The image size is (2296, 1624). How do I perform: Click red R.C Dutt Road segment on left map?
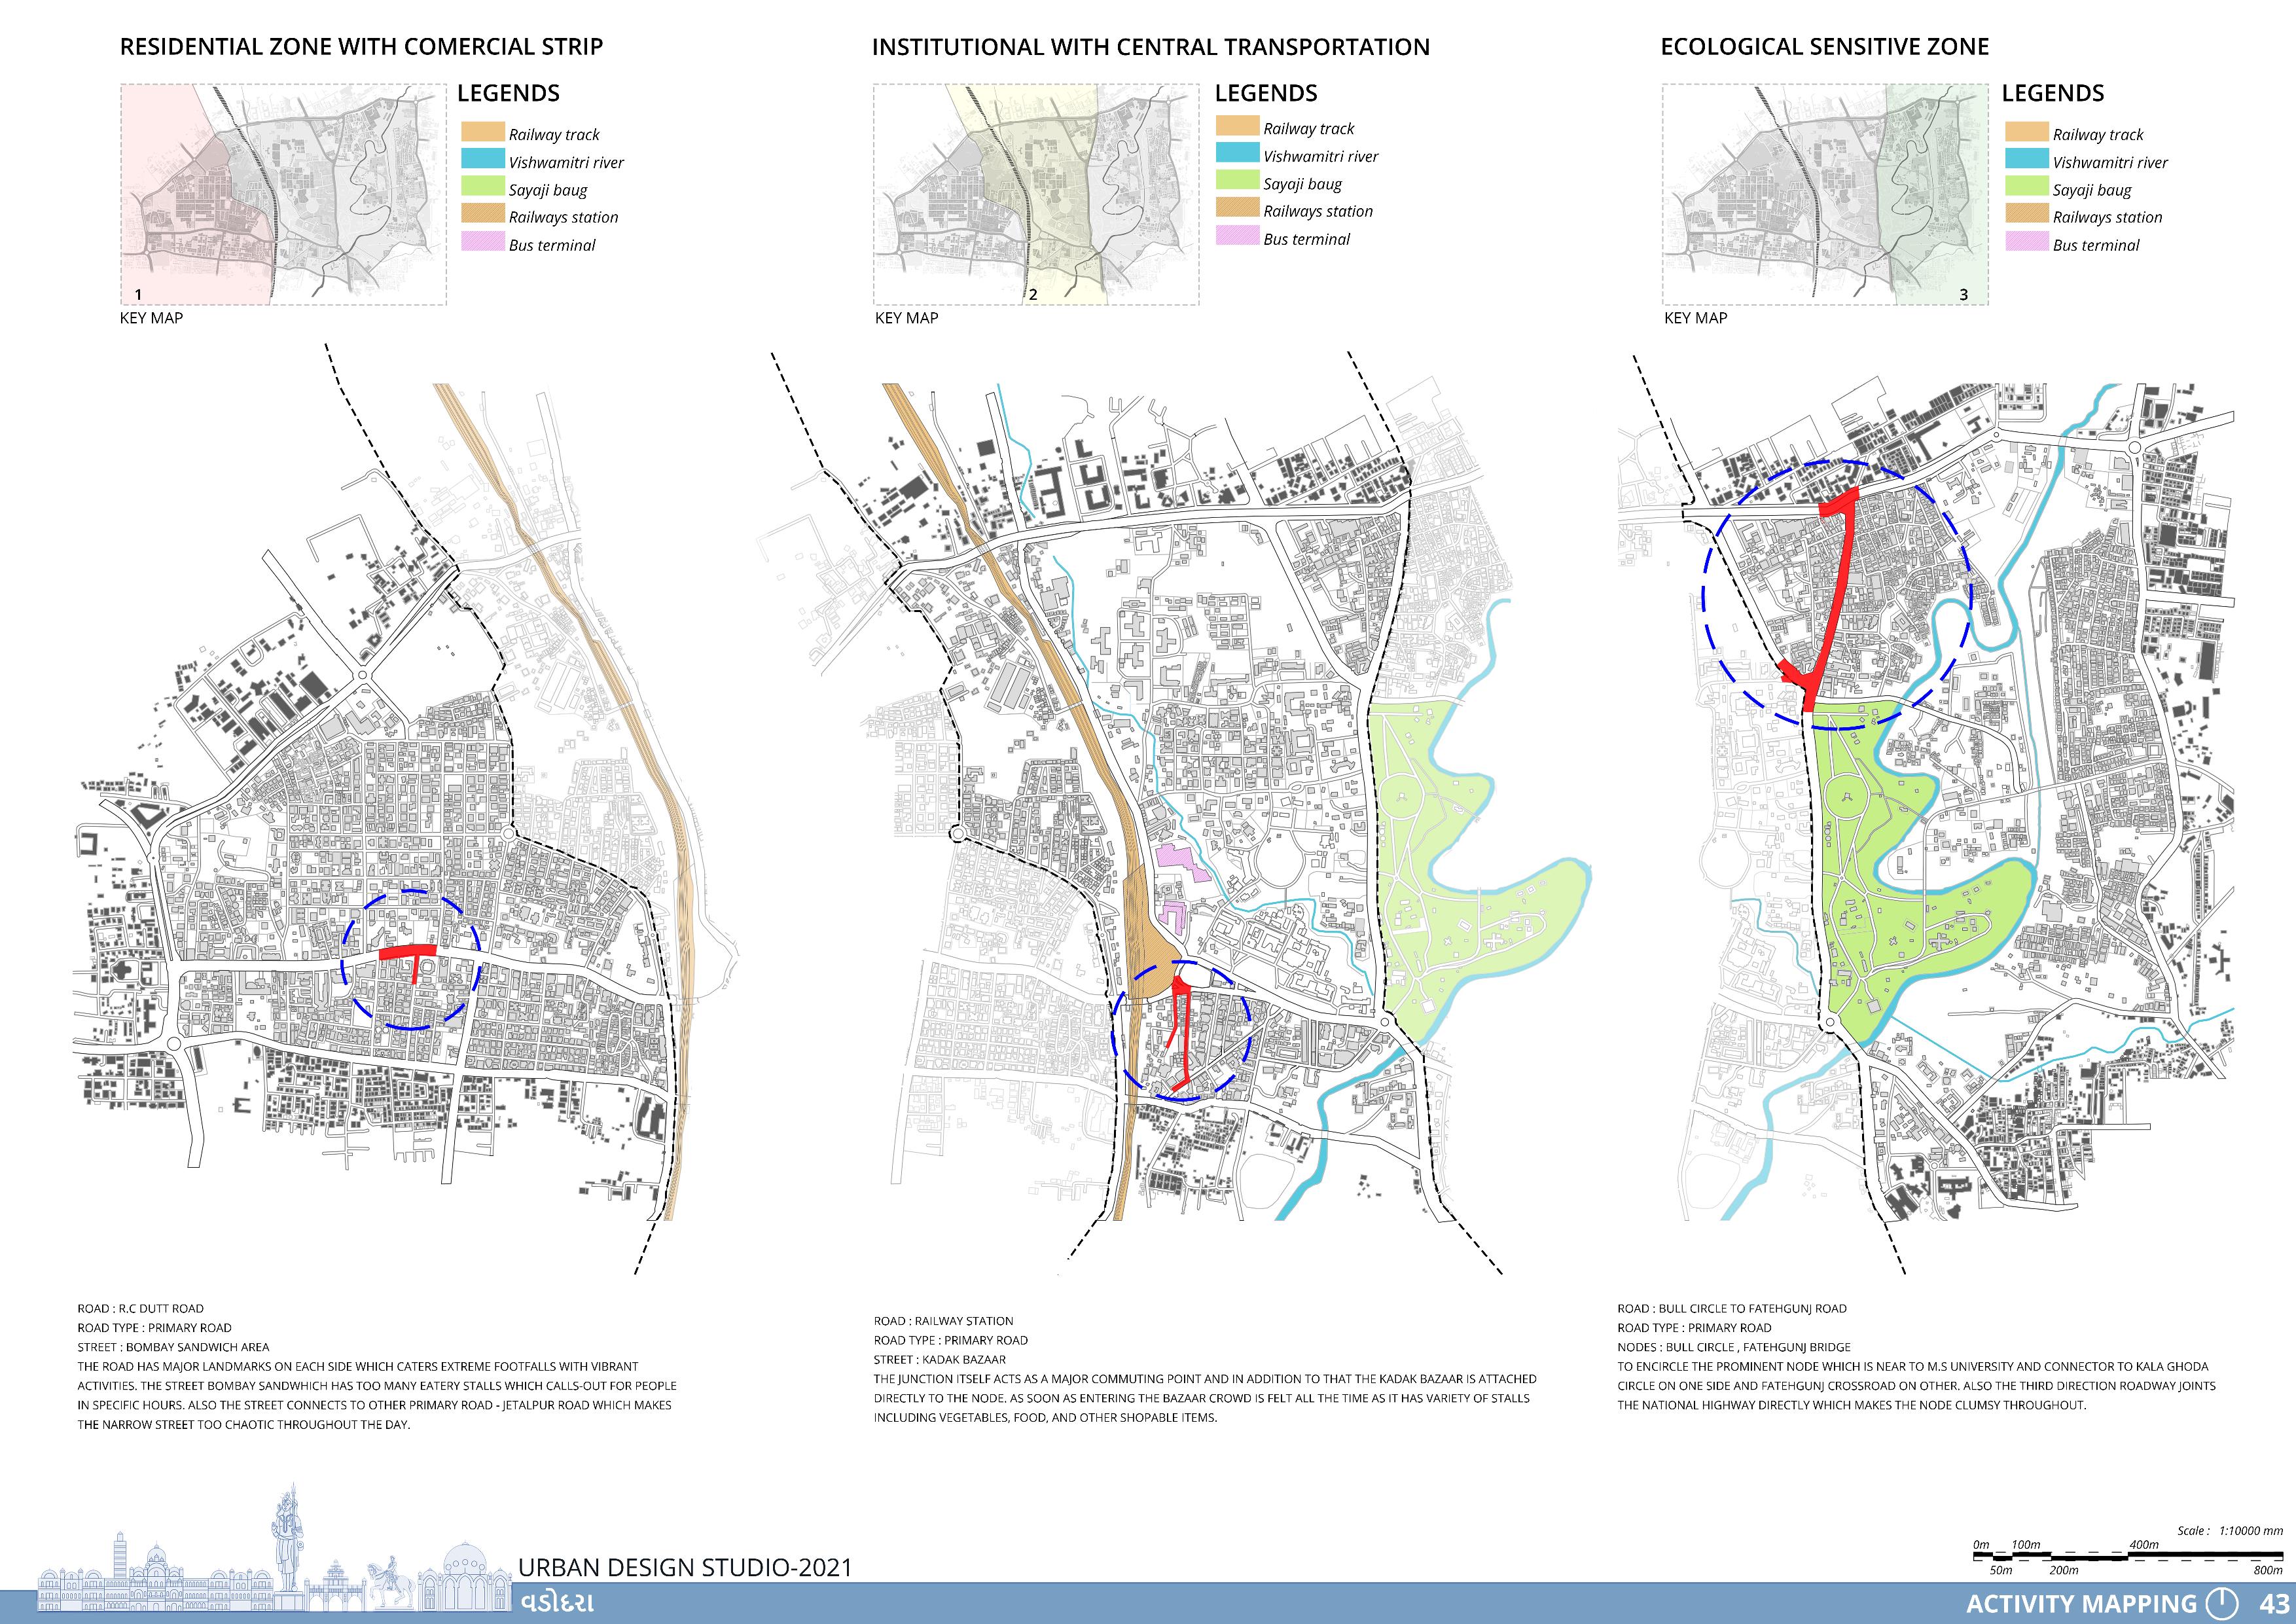(407, 951)
